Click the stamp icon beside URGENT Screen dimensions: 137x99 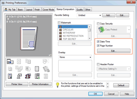pyautogui.click(x=60, y=27)
